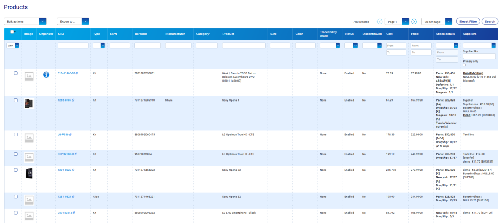Toggle the select-all checkbox in table header
This screenshot has width=502, height=223.
(x=12, y=32)
